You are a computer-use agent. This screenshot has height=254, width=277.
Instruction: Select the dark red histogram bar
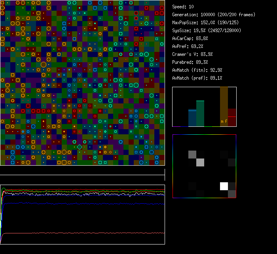coord(232,118)
